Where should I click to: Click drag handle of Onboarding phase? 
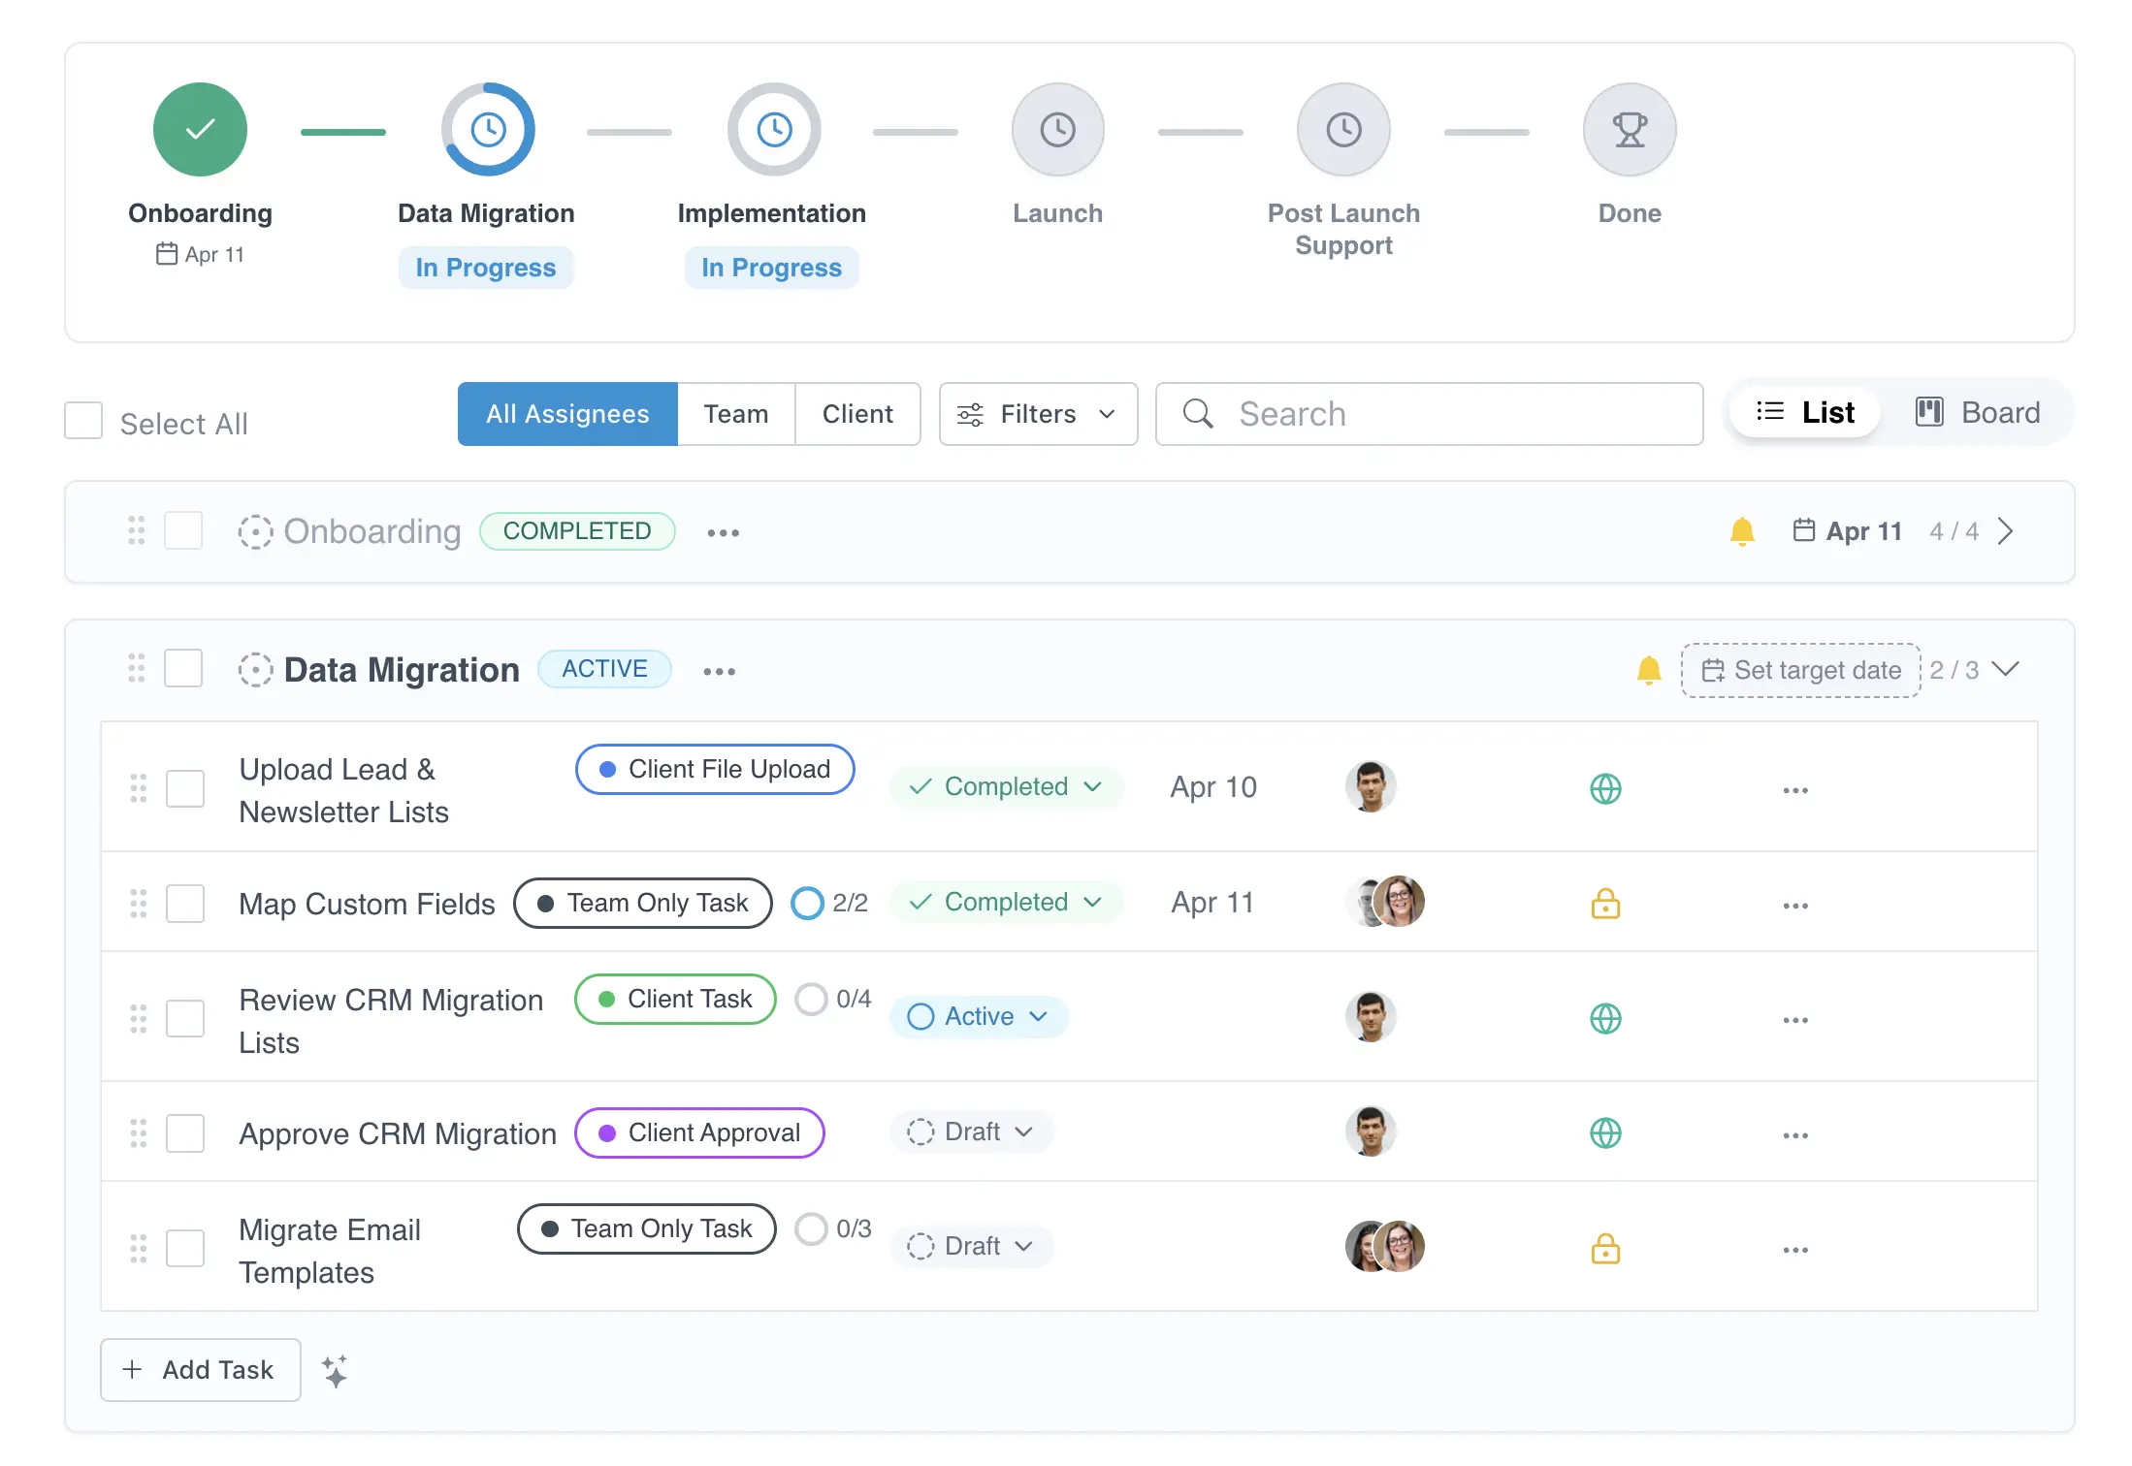137,530
